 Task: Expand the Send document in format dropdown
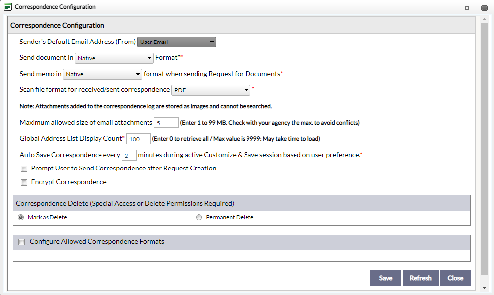point(114,58)
